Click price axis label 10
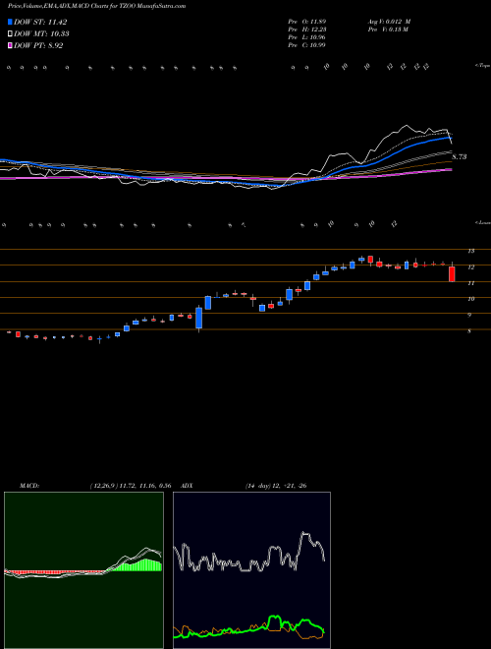 point(470,299)
